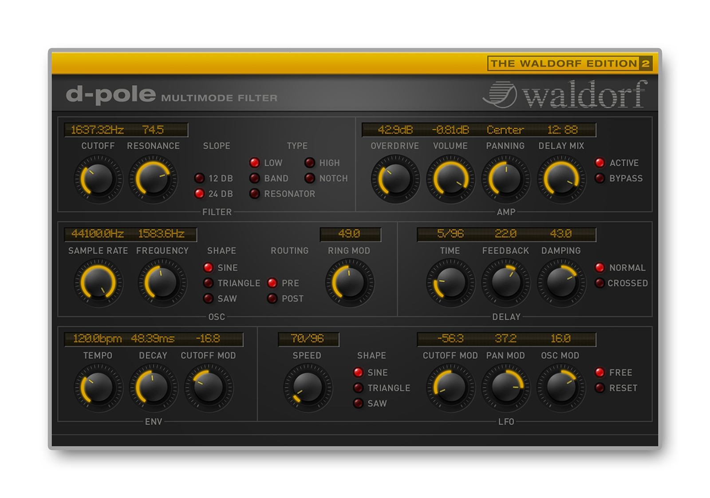Set delay mode to Normal

coord(600,268)
